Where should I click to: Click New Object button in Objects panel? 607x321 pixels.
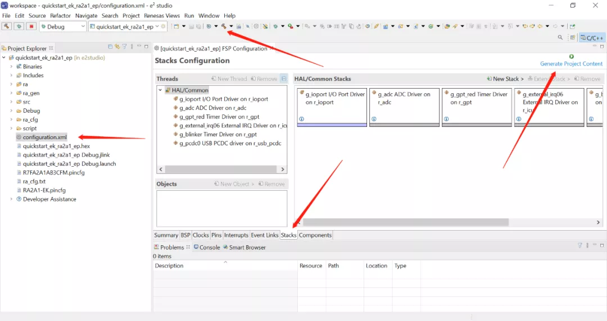pos(234,184)
